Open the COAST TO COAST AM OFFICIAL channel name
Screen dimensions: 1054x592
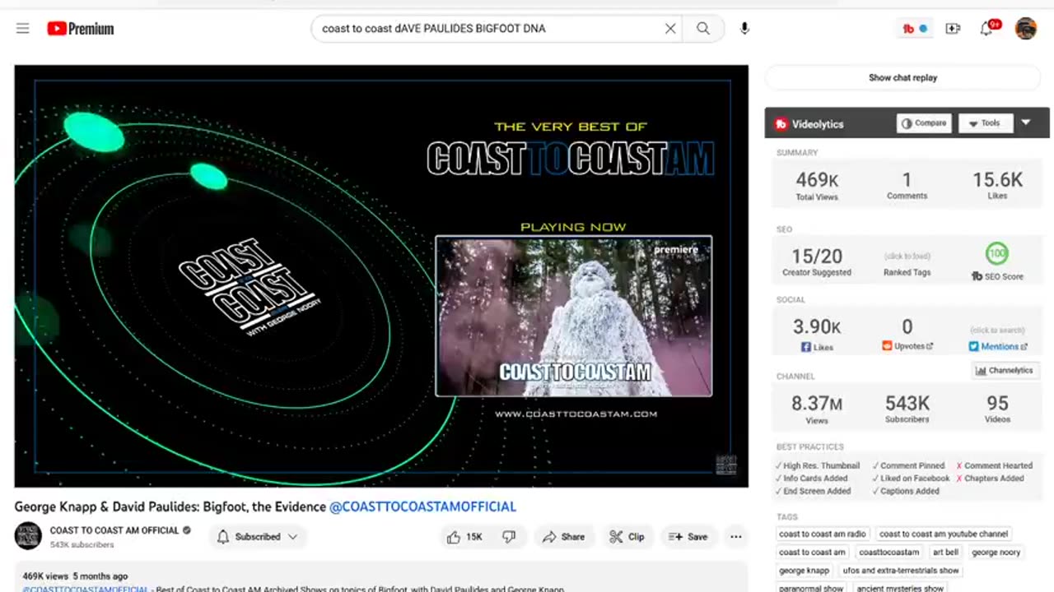(114, 530)
